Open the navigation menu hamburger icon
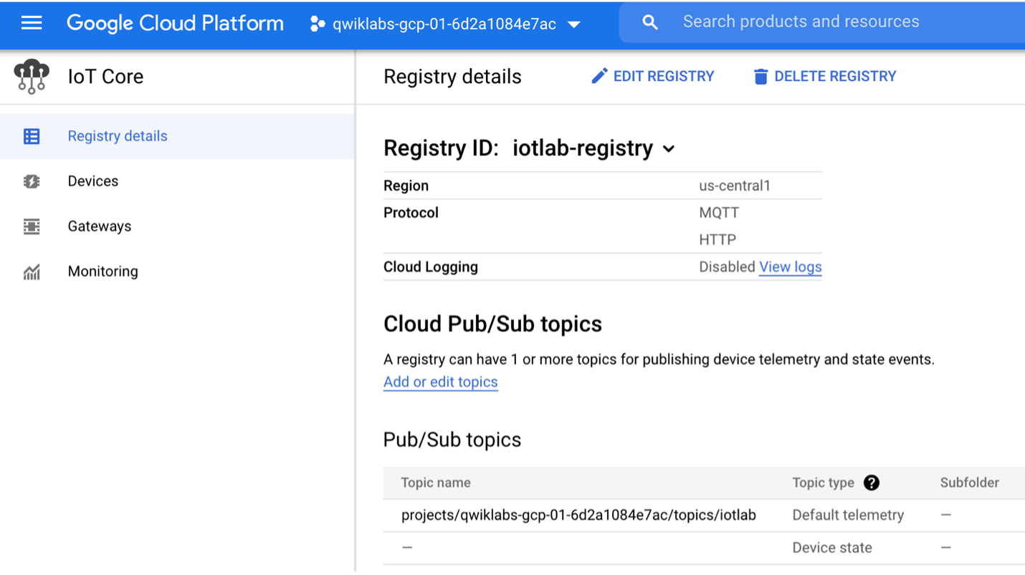The width and height of the screenshot is (1025, 575). tap(32, 21)
